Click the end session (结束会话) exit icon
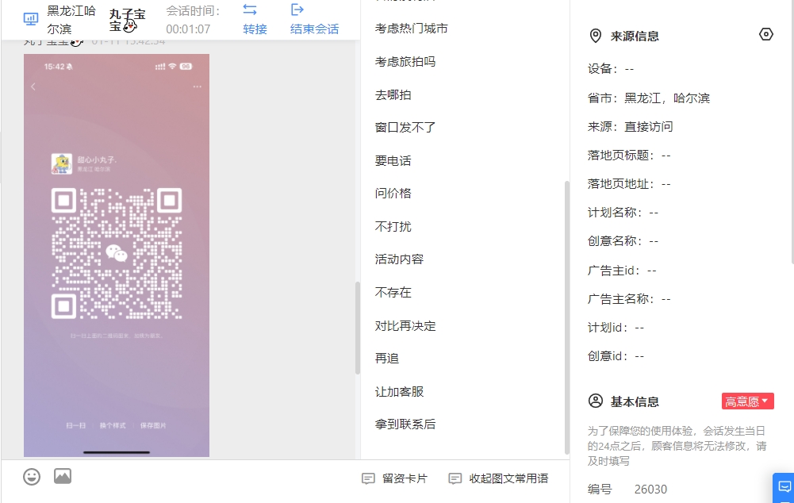The image size is (794, 503). point(297,10)
